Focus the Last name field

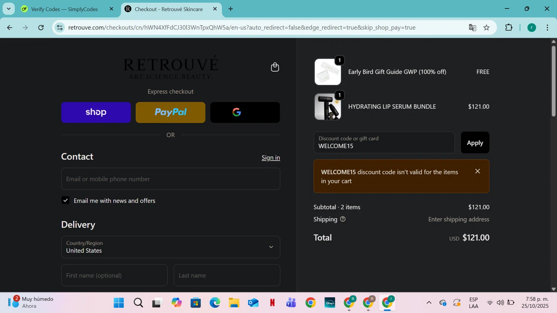coord(227,275)
